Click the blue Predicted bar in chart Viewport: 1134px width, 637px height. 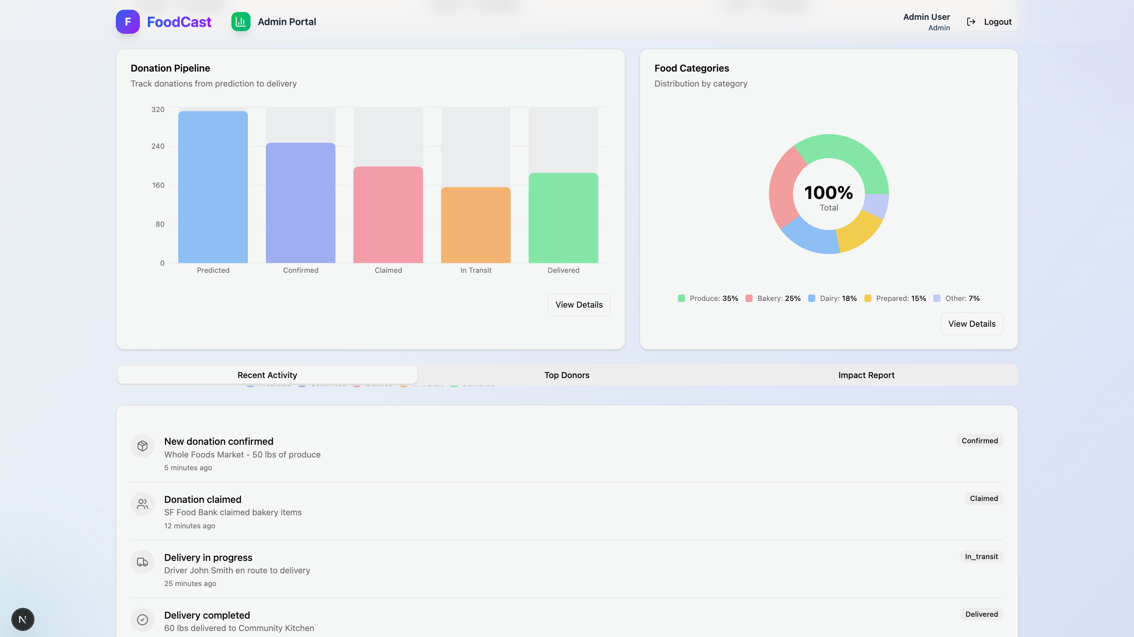tap(213, 187)
